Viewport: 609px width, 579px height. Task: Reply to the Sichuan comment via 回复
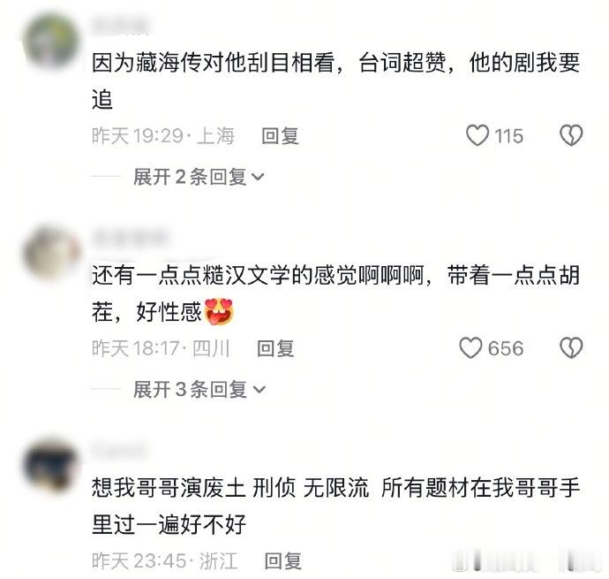click(x=275, y=348)
